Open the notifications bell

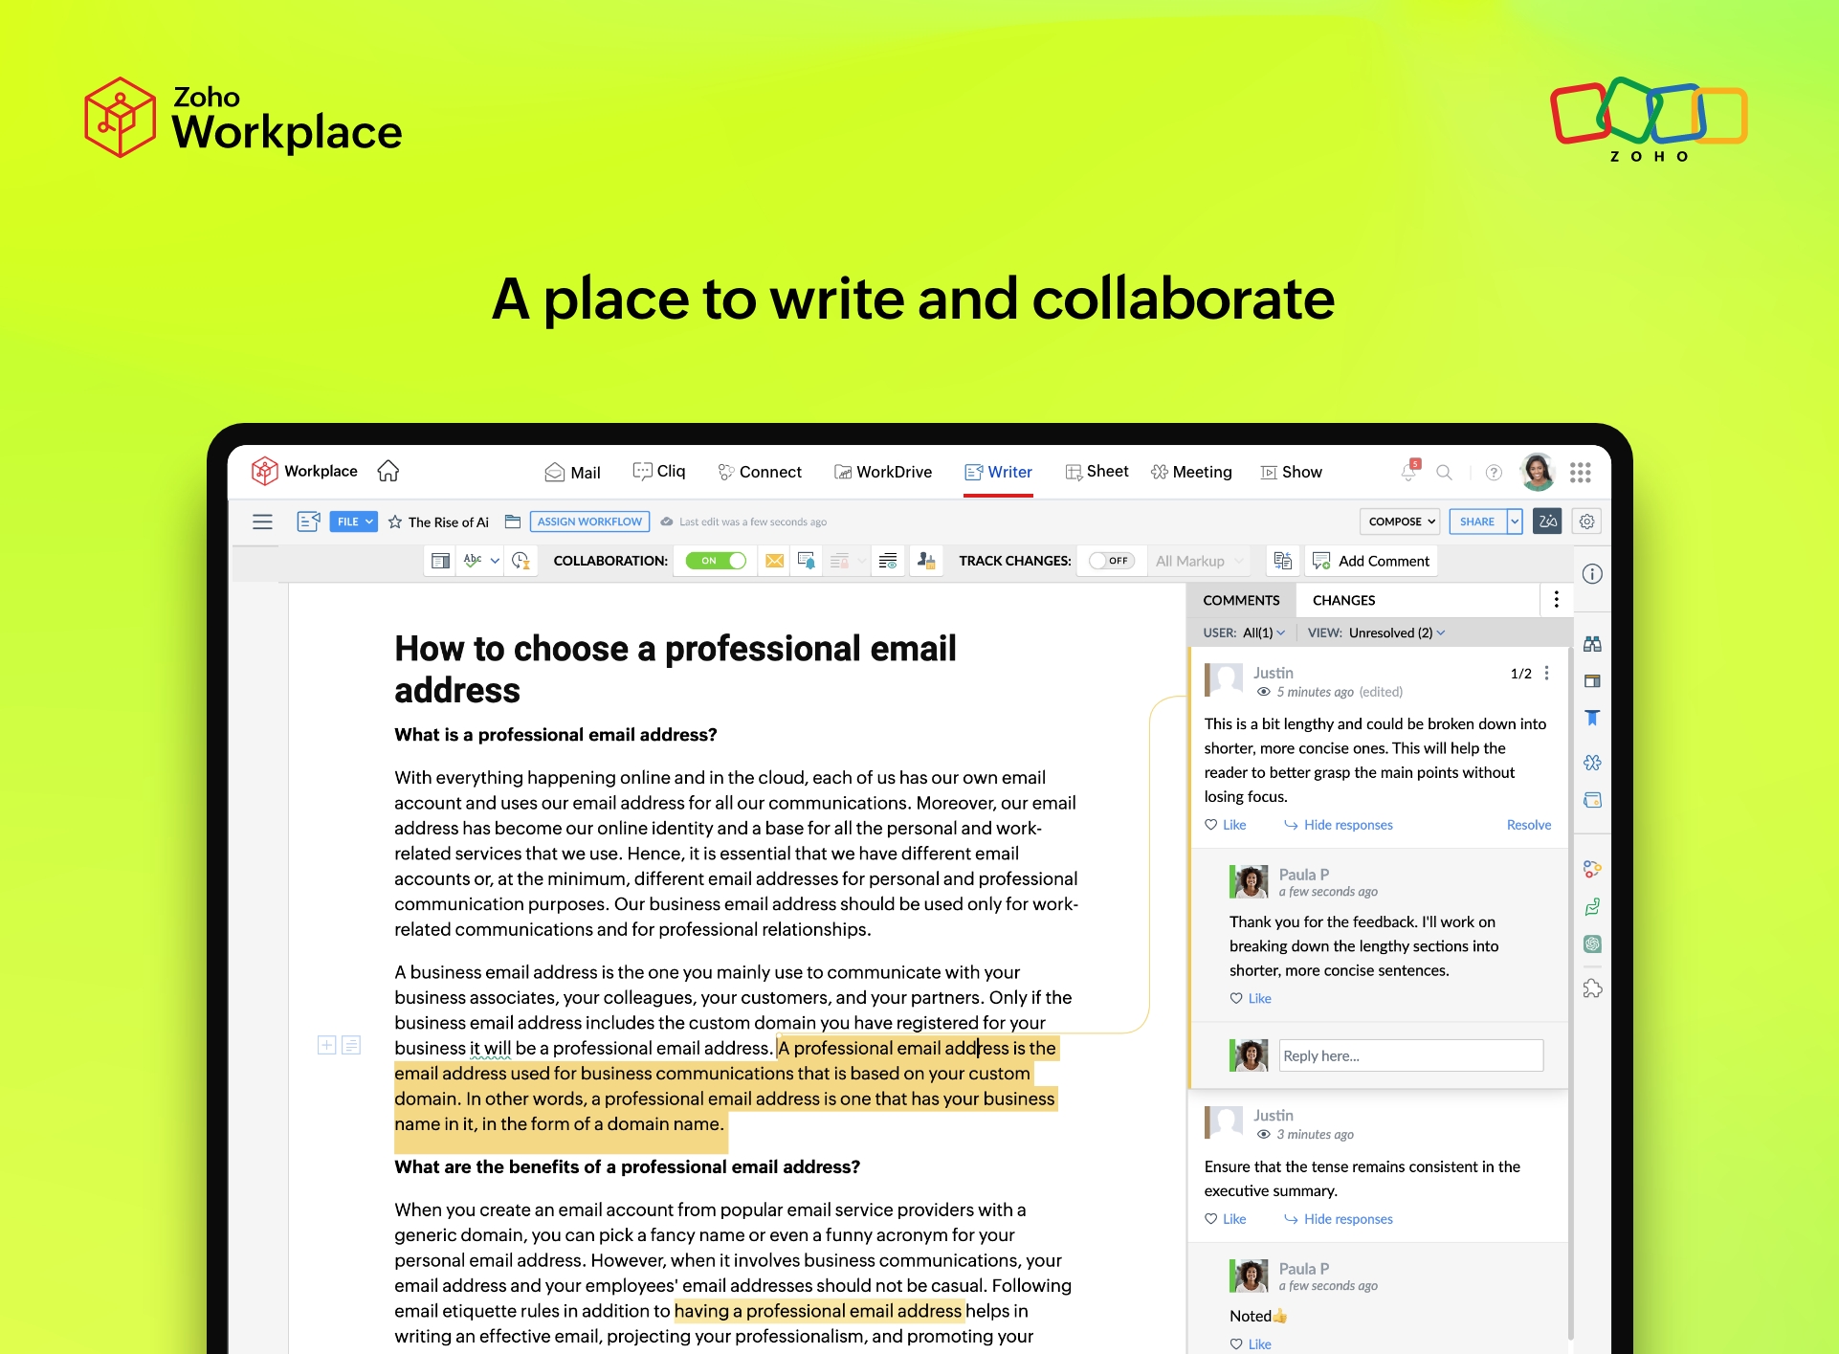pos(1409,471)
